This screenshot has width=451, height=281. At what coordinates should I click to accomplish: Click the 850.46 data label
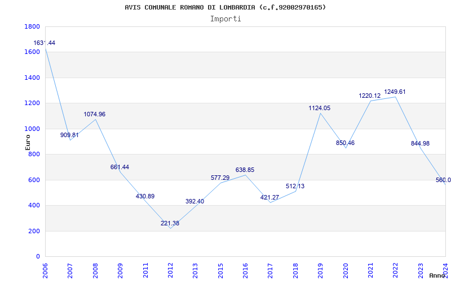[x=345, y=143]
